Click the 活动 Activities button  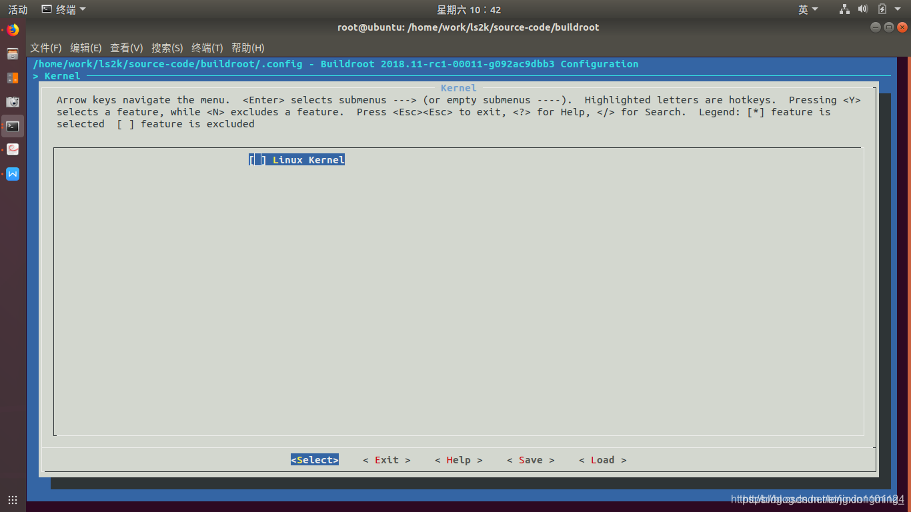tap(18, 9)
